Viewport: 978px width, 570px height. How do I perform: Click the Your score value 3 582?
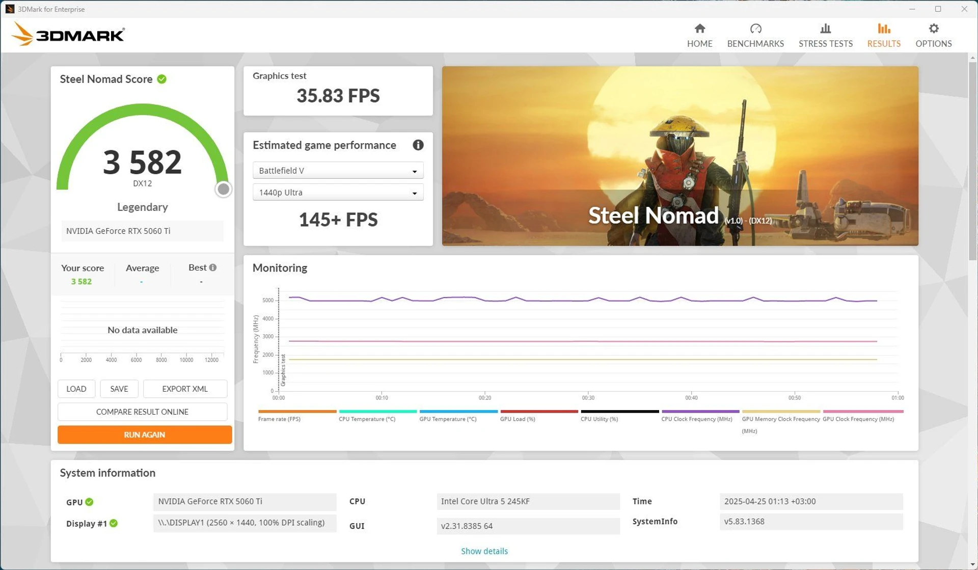click(x=81, y=282)
